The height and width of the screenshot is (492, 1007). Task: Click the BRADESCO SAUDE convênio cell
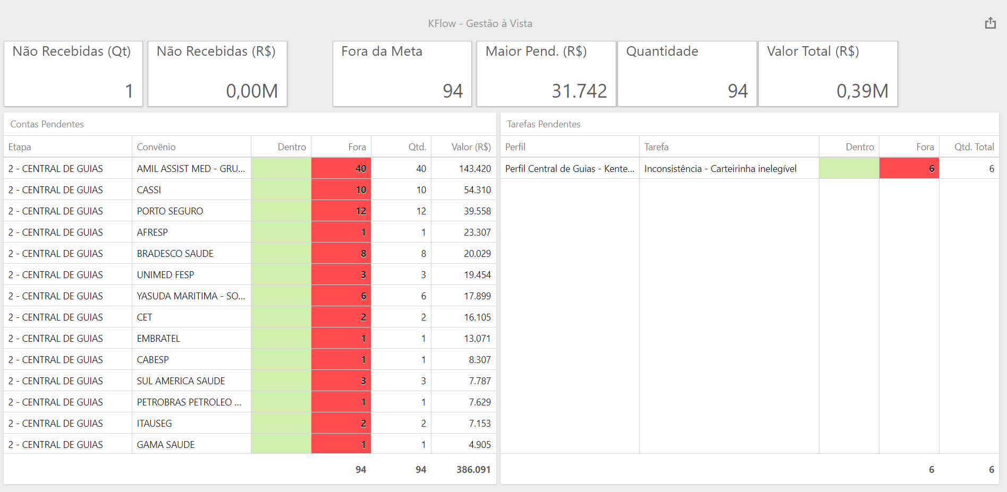[191, 253]
